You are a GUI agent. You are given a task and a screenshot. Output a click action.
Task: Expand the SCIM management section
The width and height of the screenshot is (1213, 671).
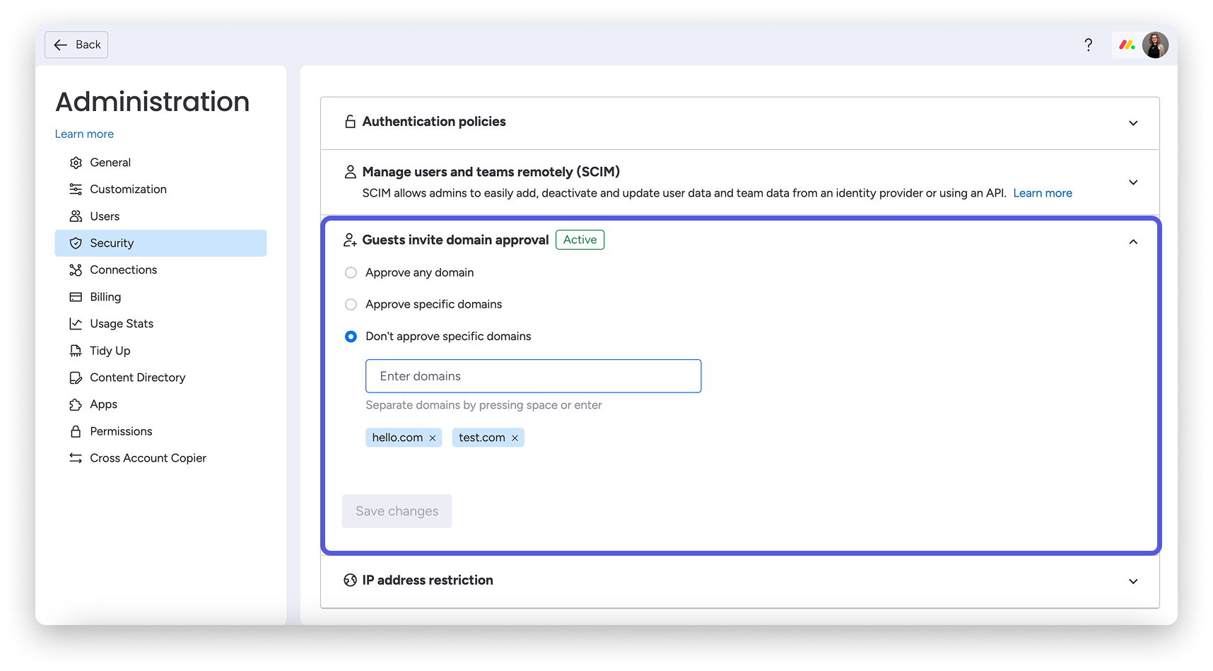click(x=1133, y=182)
